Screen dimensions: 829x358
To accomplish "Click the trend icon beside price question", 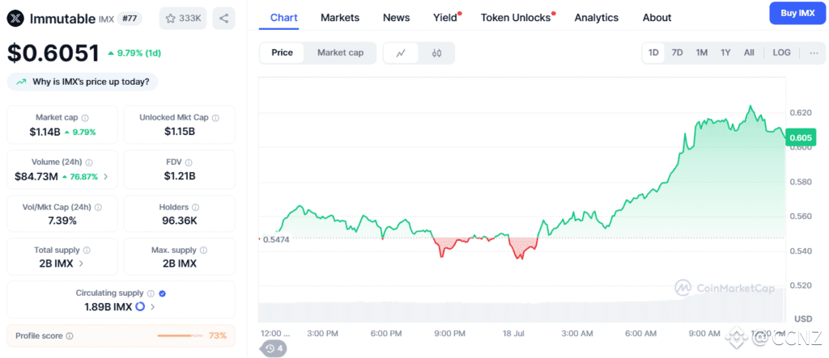I will [x=22, y=82].
